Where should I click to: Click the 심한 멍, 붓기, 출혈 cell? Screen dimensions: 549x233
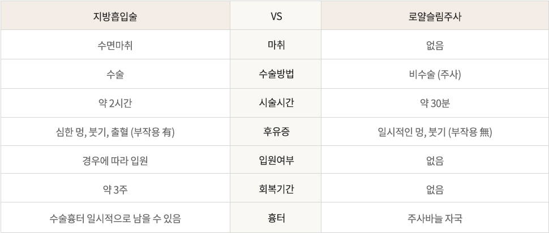(x=115, y=132)
